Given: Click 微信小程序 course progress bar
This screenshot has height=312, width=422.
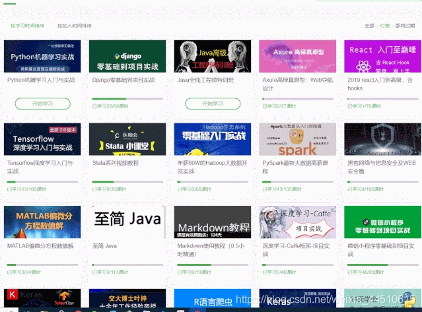Looking at the screenshot, I should (x=383, y=265).
